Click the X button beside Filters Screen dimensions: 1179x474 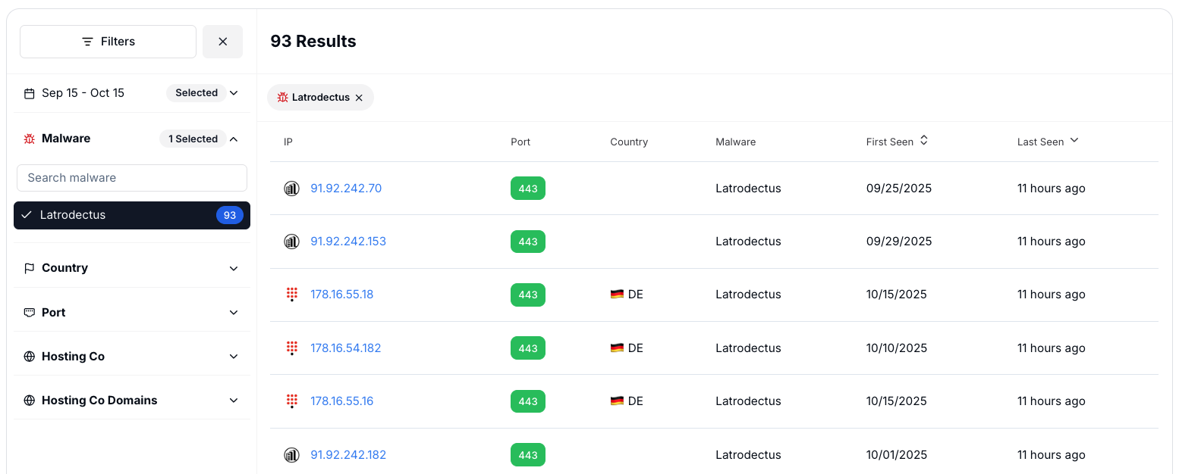click(222, 42)
